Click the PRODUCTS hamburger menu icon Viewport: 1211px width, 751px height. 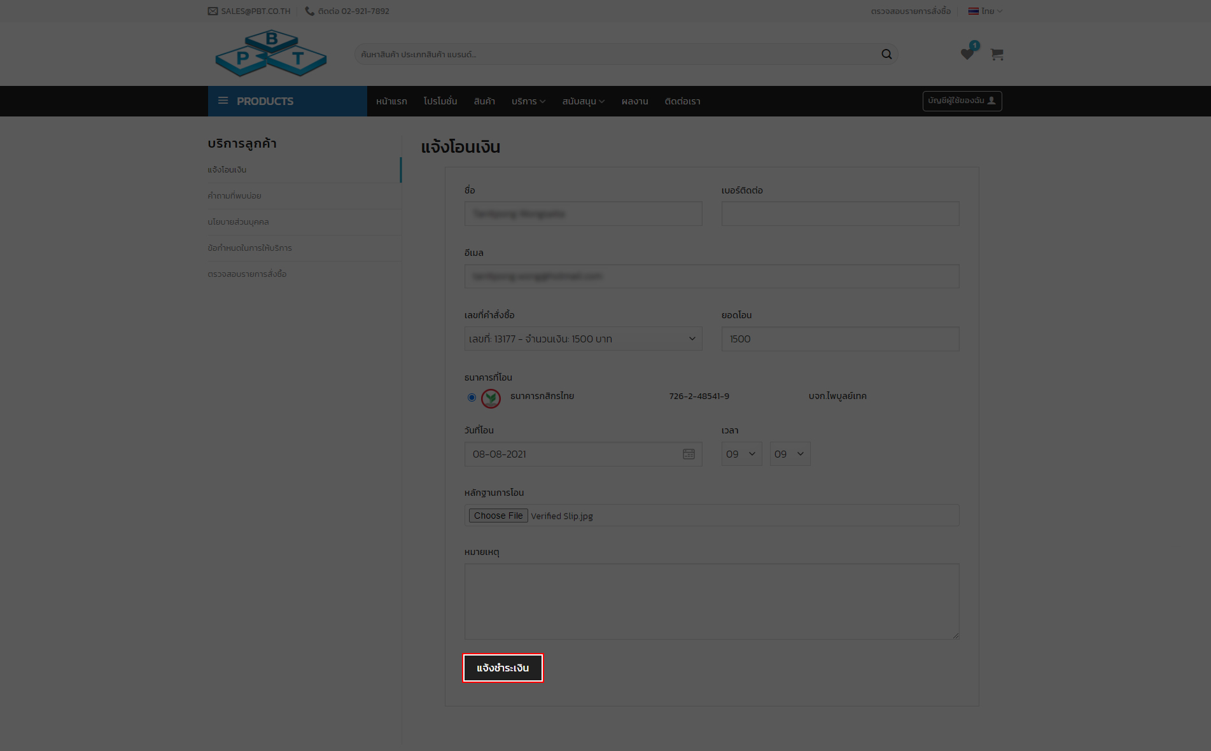click(223, 101)
